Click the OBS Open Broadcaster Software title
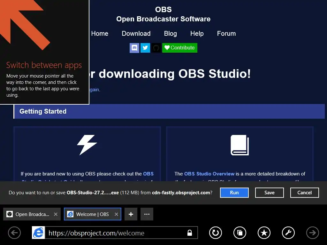The width and height of the screenshot is (327, 245). 163,14
